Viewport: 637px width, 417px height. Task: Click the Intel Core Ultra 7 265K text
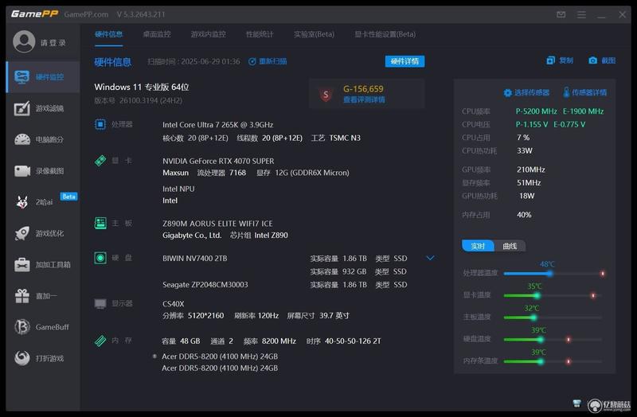(217, 125)
